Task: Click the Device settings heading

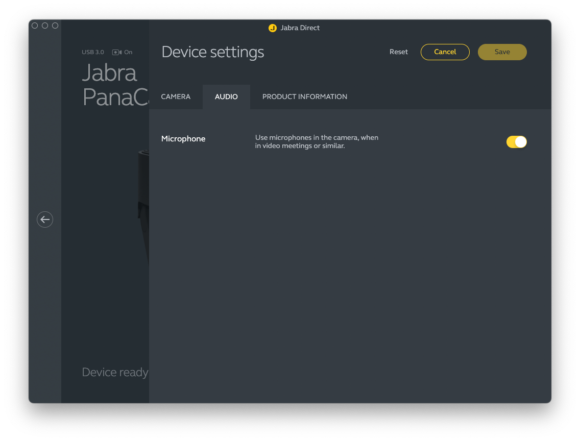Action: 213,52
